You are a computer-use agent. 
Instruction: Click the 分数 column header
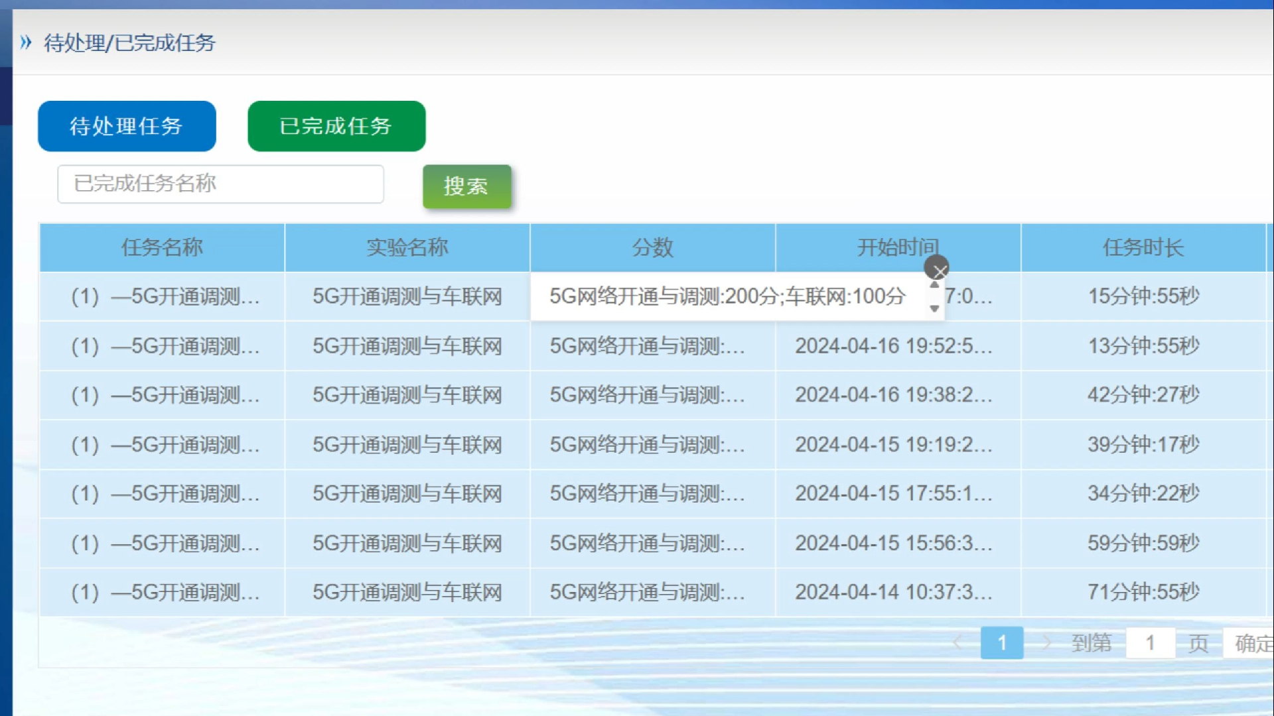653,247
